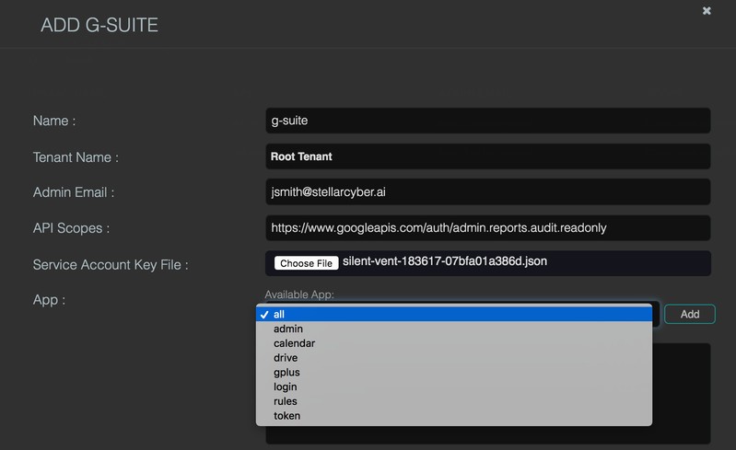Select 'rules' from the dropdown
The image size is (736, 450).
tap(454, 401)
